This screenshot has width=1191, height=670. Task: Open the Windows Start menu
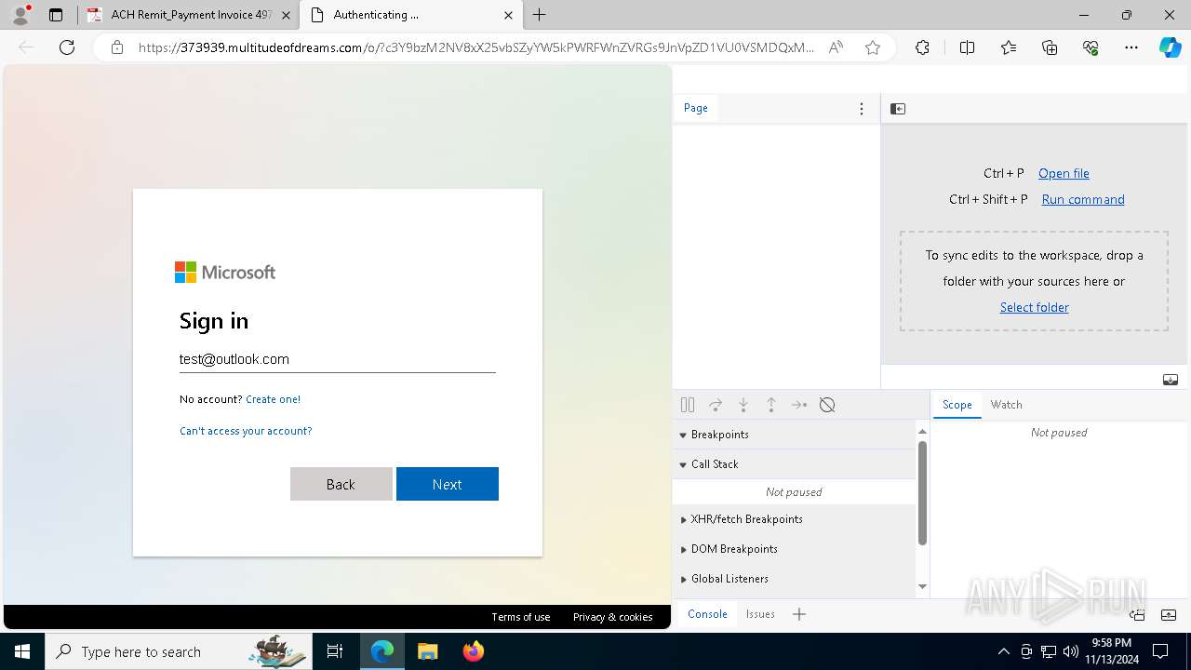pyautogui.click(x=21, y=651)
